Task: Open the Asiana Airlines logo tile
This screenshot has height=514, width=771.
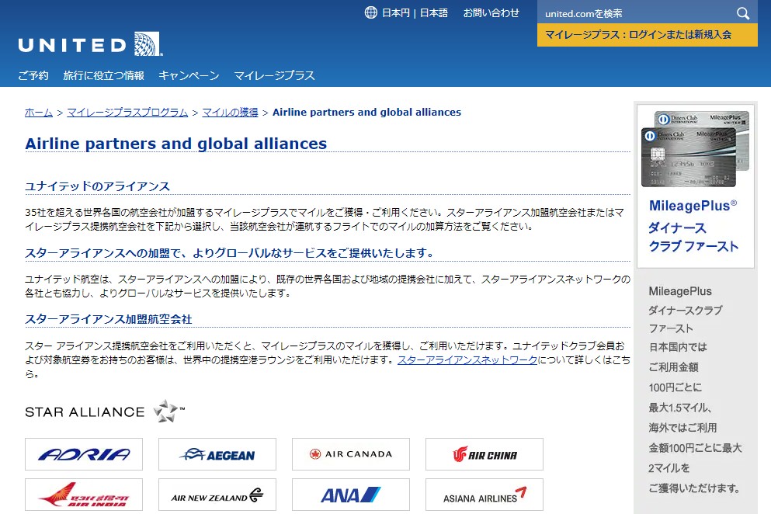Action: pyautogui.click(x=484, y=495)
